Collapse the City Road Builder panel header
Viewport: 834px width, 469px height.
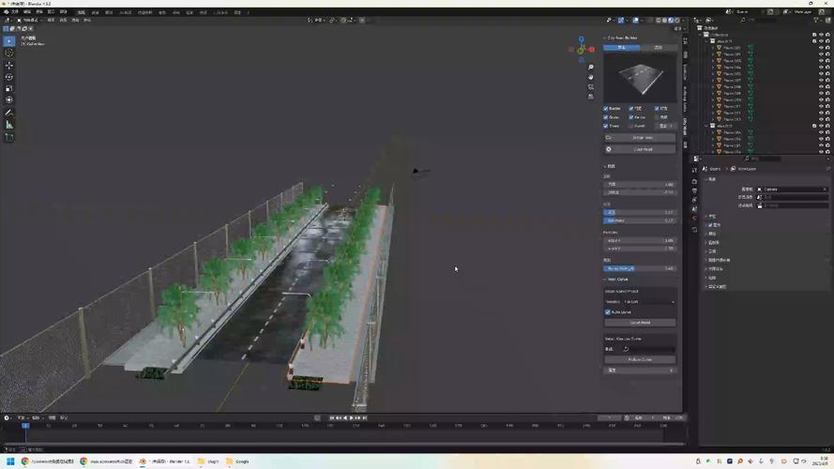click(621, 38)
